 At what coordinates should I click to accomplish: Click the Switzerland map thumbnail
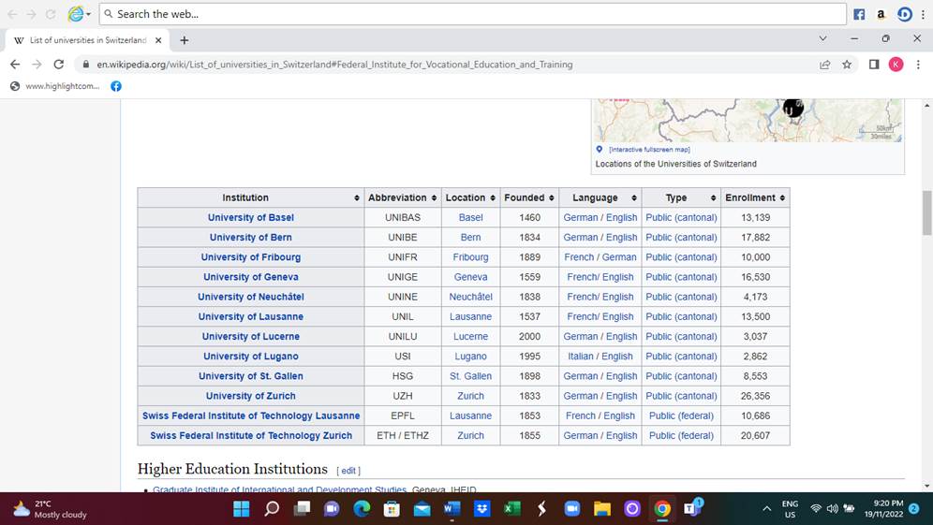748,120
